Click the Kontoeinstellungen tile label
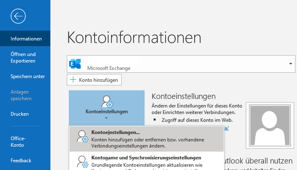The height and width of the screenshot is (170, 297). tap(107, 112)
